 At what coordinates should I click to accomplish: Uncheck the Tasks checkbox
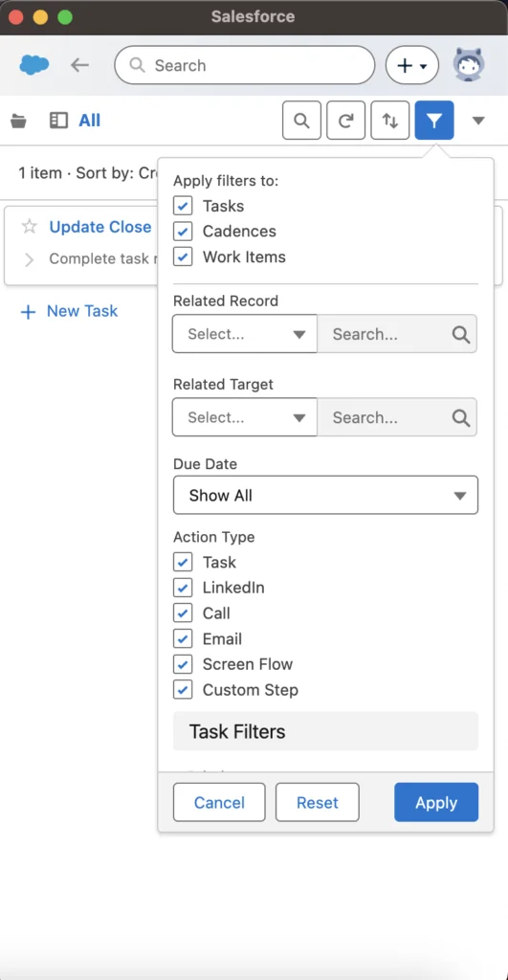click(183, 206)
